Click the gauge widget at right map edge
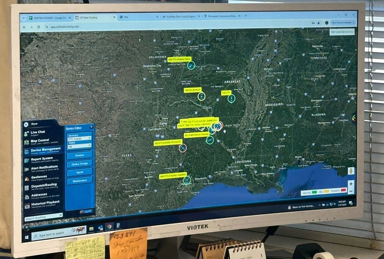This screenshot has height=259, width=384. point(354,118)
